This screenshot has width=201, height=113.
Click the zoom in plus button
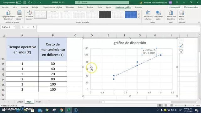193,105
